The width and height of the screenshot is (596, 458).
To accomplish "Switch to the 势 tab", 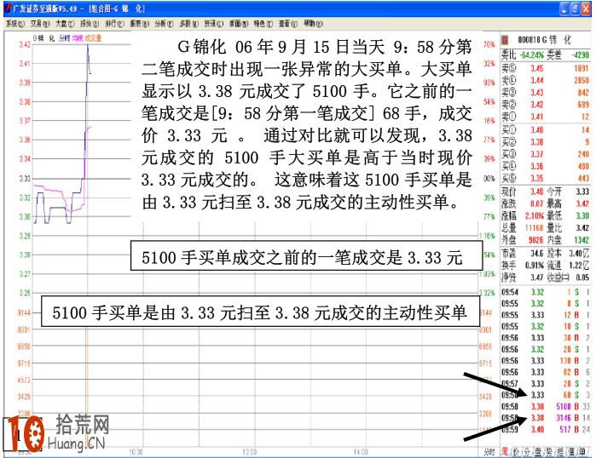I will 549,451.
